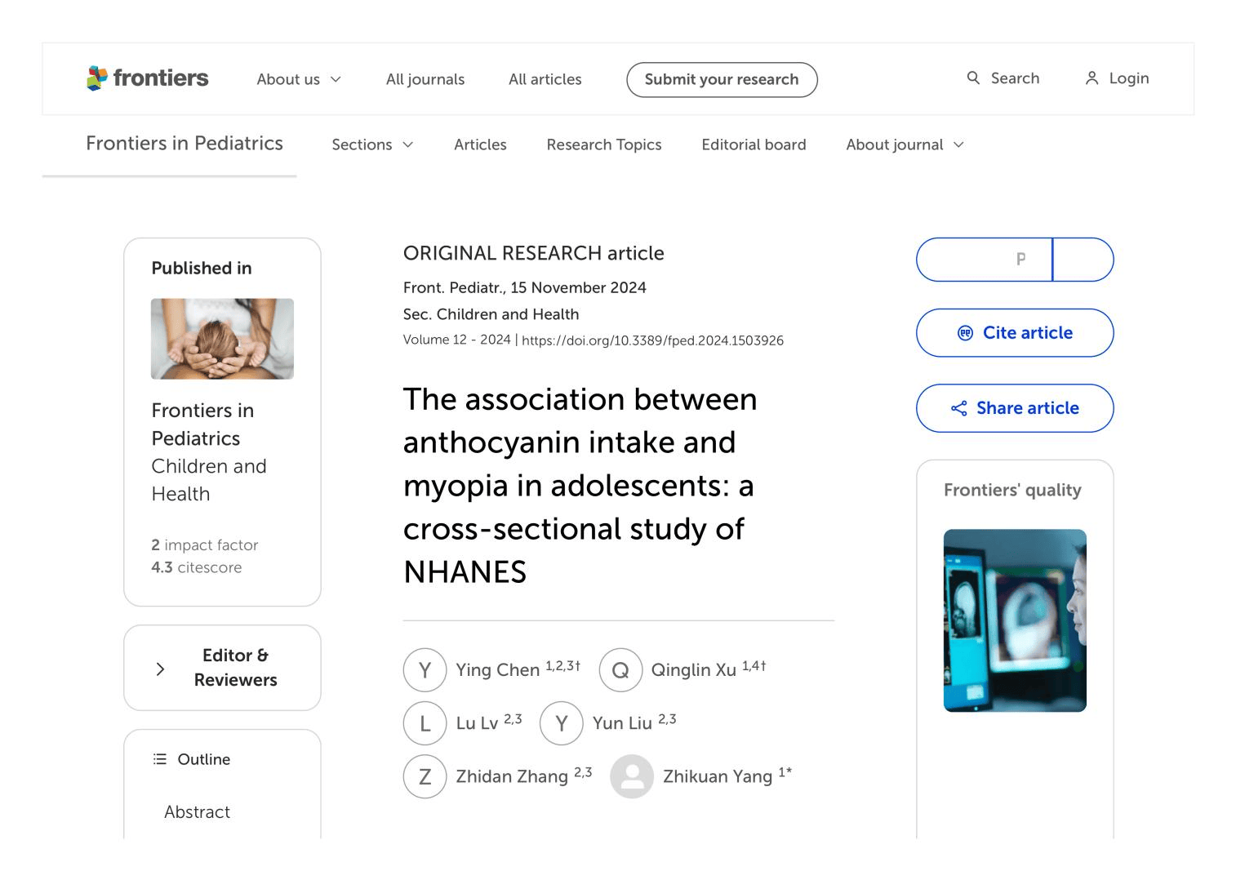
Task: Open the All journals page
Action: click(x=425, y=79)
